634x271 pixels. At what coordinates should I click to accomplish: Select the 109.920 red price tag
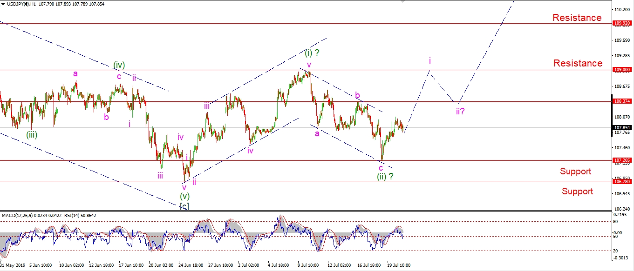click(x=622, y=23)
